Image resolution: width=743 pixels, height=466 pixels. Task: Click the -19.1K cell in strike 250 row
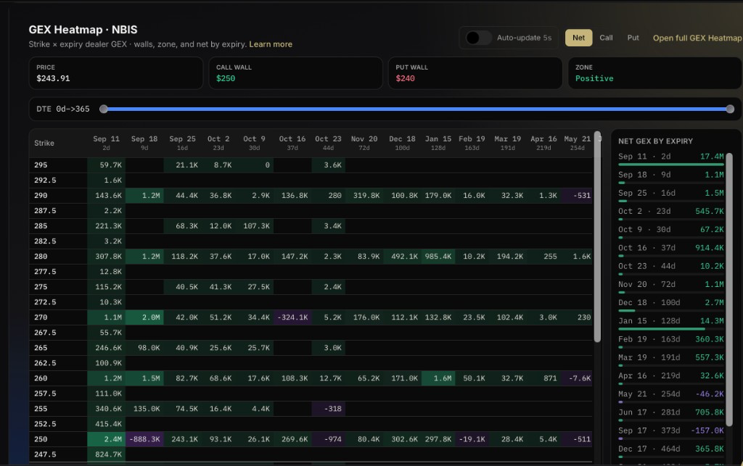tap(472, 439)
